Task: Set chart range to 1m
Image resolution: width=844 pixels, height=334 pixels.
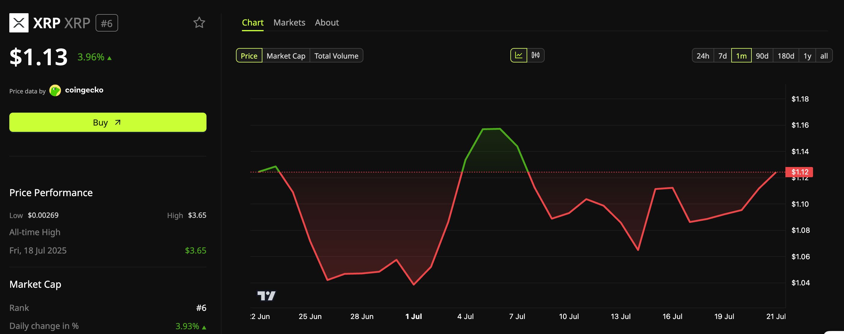Action: pos(741,56)
